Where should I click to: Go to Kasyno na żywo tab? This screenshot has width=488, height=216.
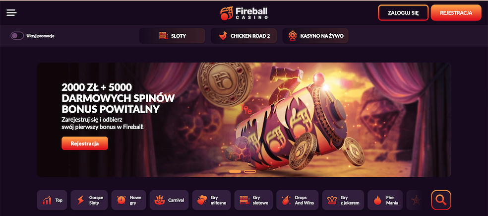(x=315, y=36)
